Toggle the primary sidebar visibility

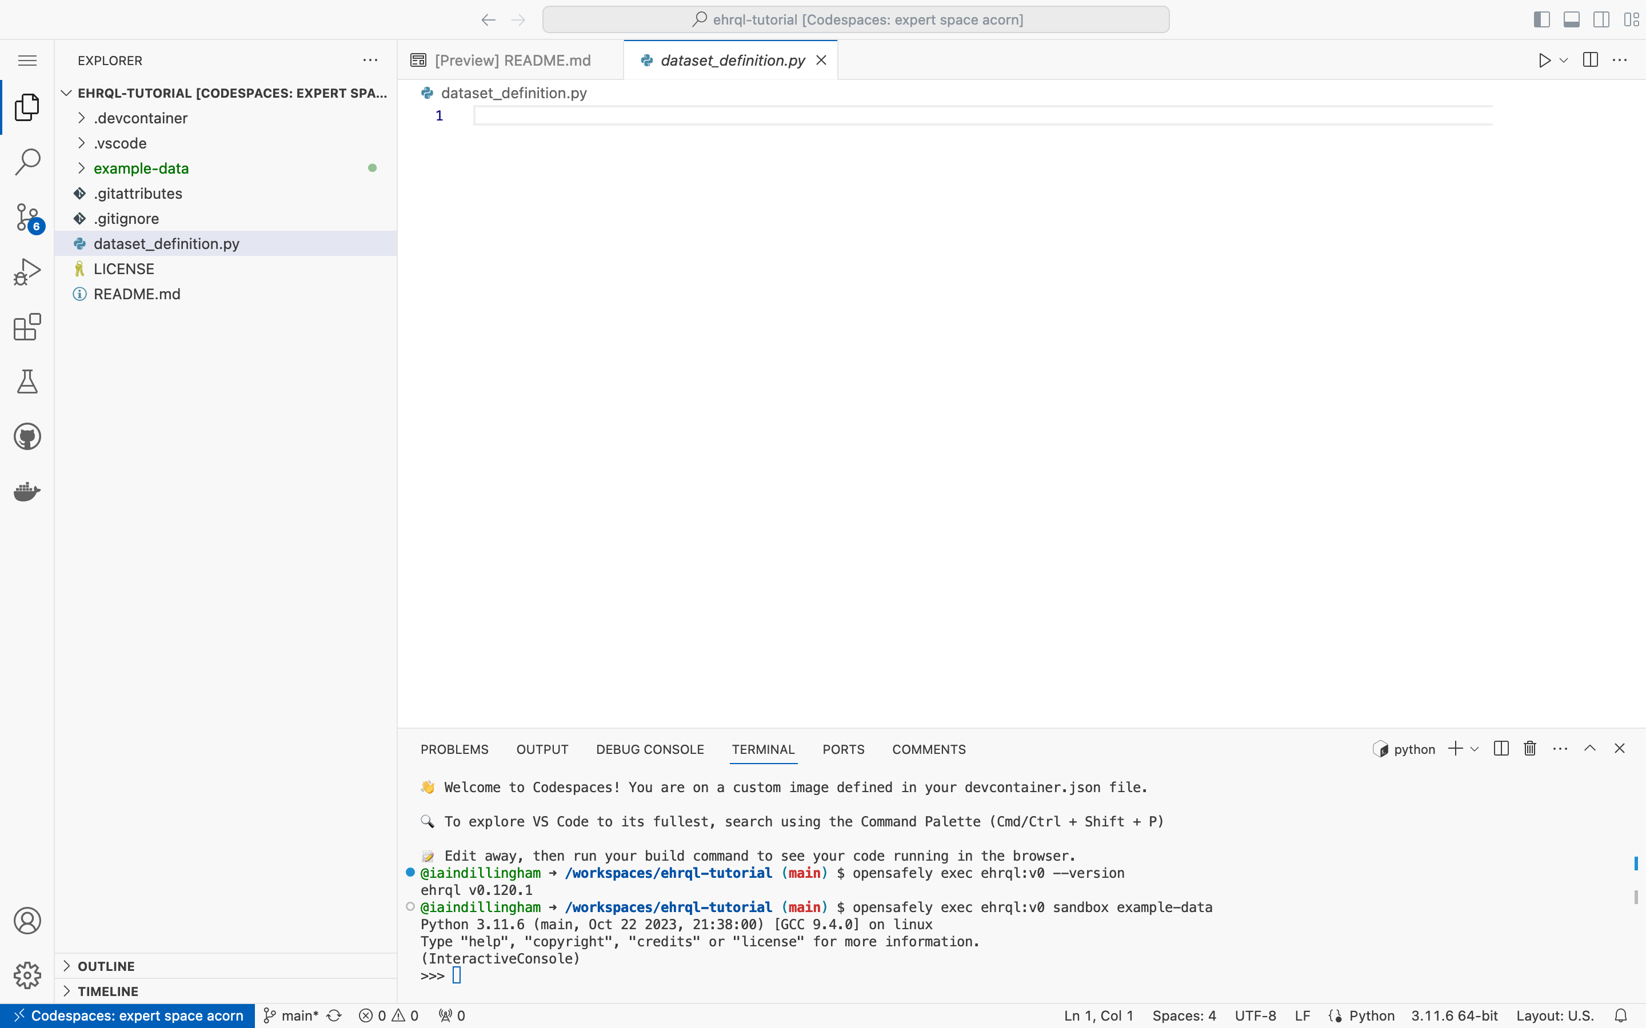(1541, 19)
